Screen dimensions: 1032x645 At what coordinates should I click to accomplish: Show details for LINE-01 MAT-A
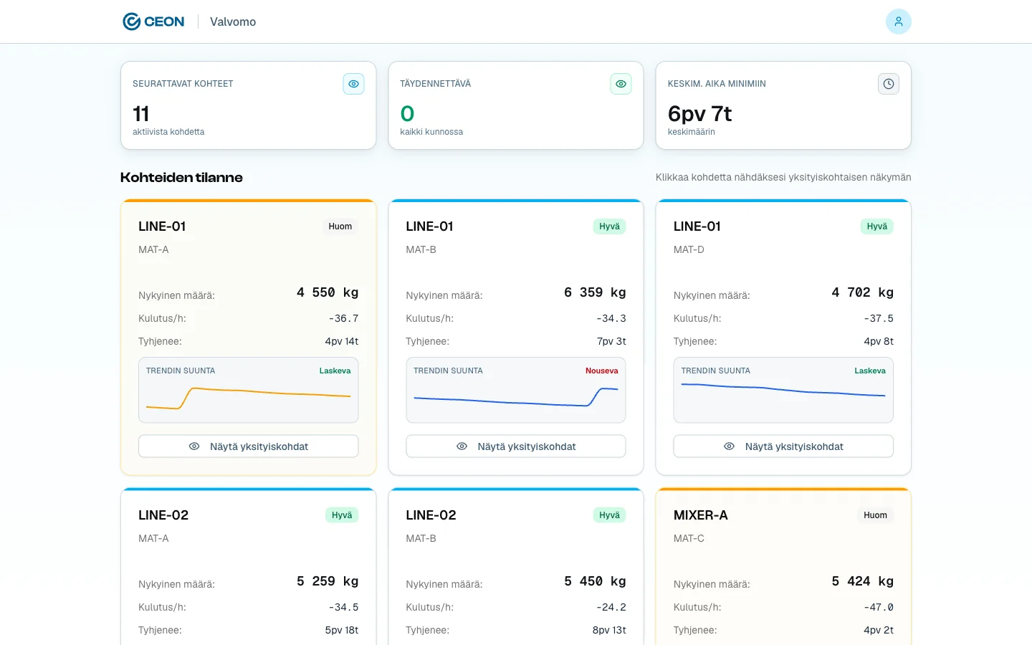pyautogui.click(x=248, y=446)
